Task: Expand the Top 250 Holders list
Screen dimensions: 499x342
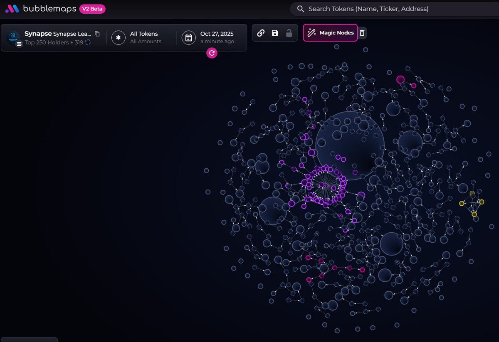Action: point(58,42)
